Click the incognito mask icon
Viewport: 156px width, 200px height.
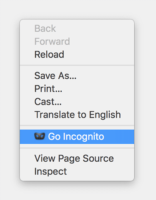tap(40, 136)
